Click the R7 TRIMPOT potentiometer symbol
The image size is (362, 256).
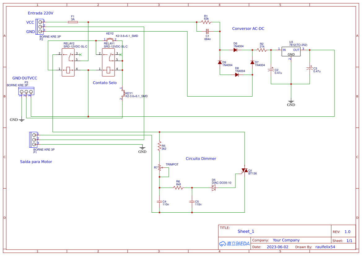point(159,167)
